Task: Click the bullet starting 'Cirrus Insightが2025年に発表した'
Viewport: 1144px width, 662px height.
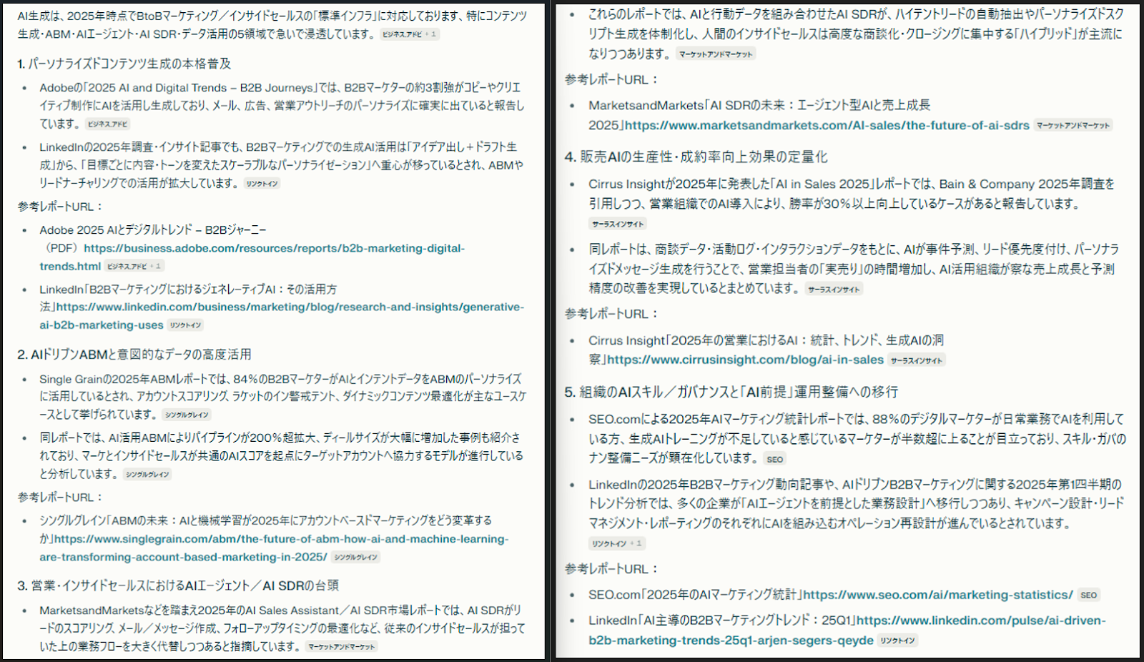Action: point(852,204)
